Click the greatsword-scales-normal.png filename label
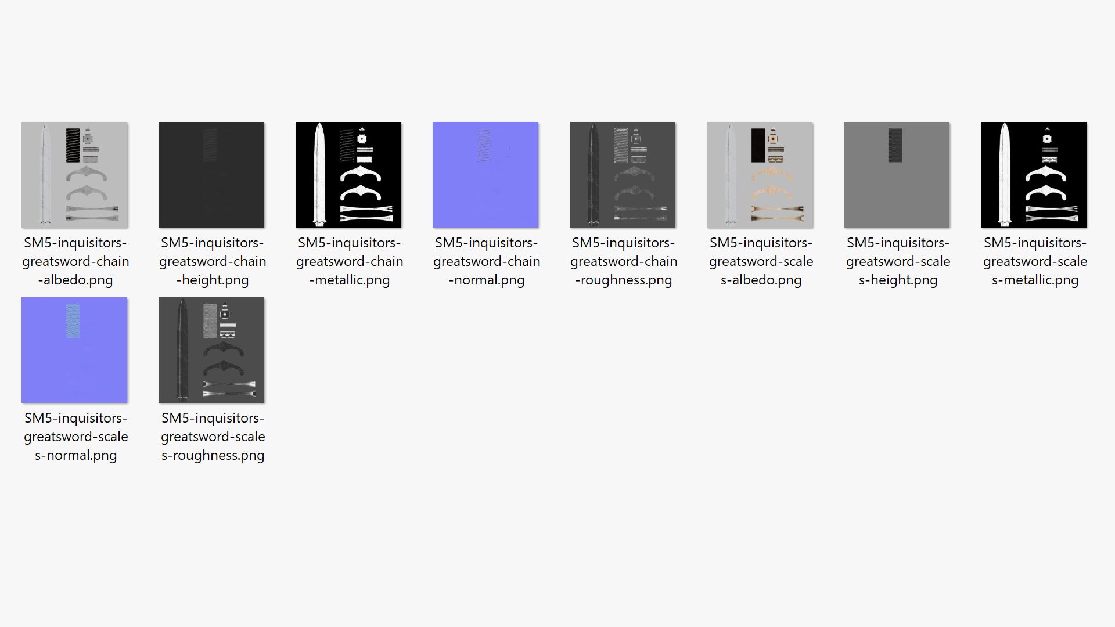Viewport: 1115px width, 627px height. [75, 437]
